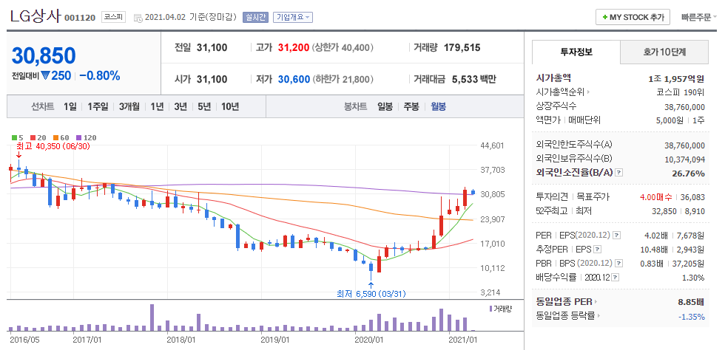Select the 10년 line chart range
This screenshot has height=350, width=725.
pyautogui.click(x=230, y=106)
